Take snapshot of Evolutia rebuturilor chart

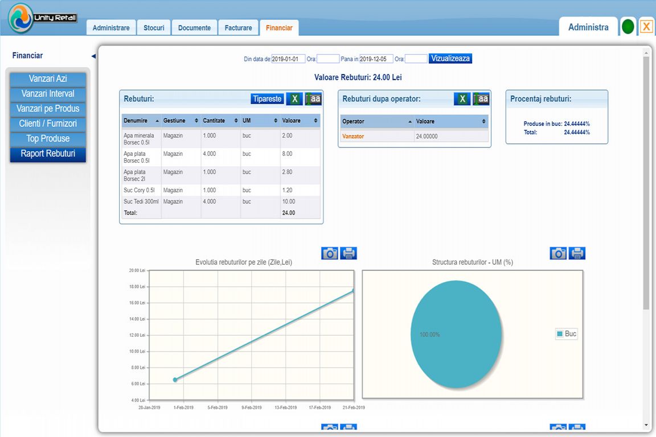point(330,253)
